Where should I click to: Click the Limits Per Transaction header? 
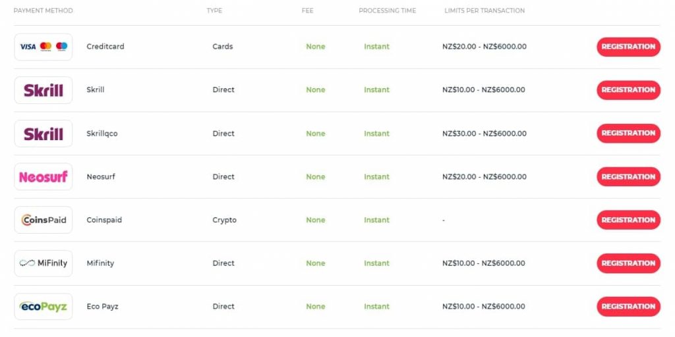[484, 11]
